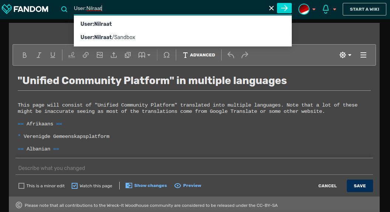This screenshot has width=390, height=212.
Task: Click the Start a Wiki button
Action: (x=365, y=9)
